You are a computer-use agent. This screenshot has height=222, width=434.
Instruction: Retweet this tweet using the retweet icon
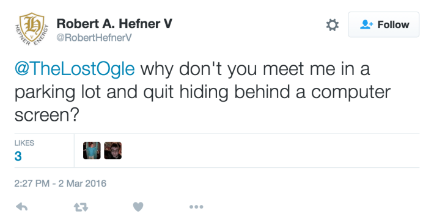coord(81,207)
